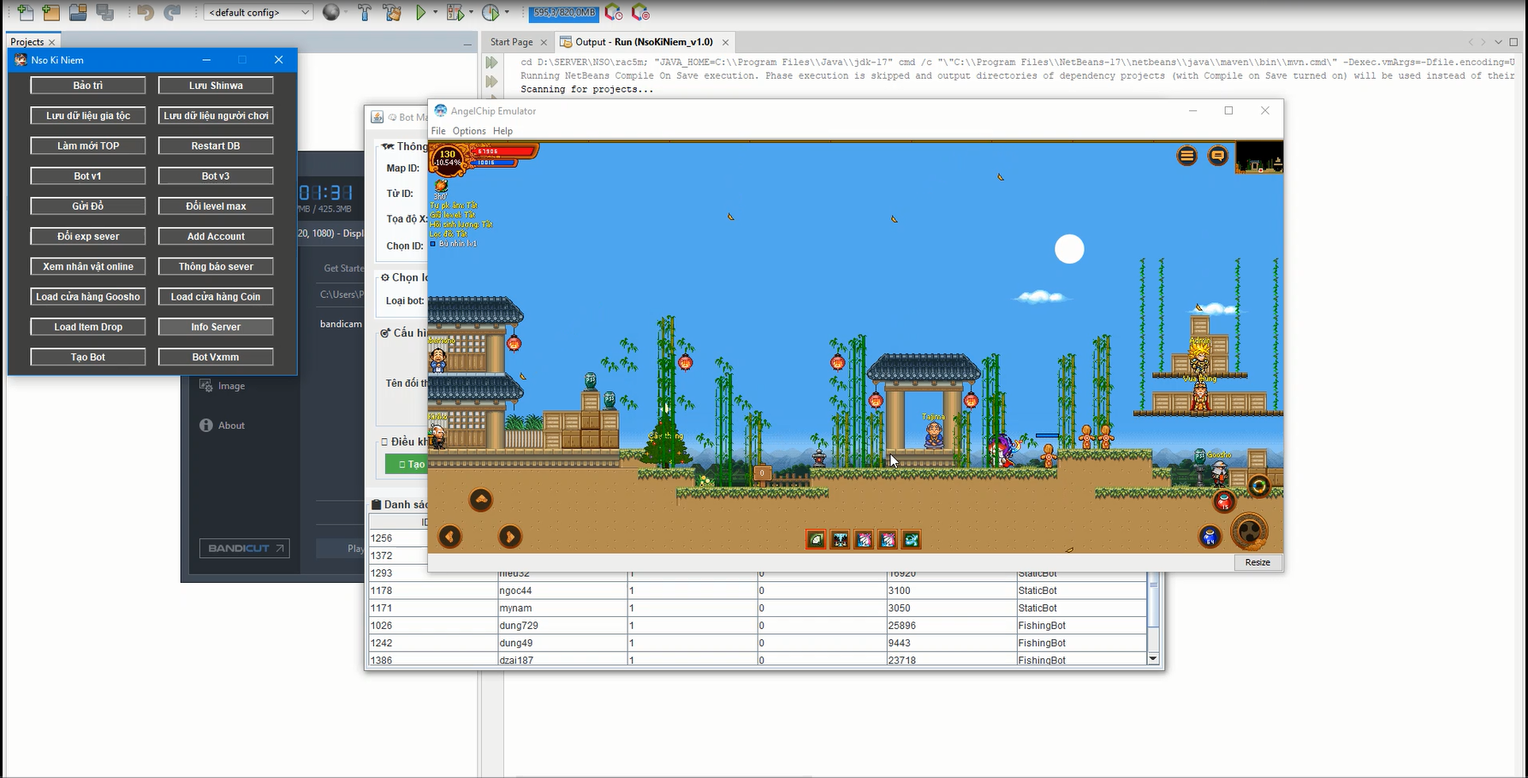Image resolution: width=1528 pixels, height=778 pixels.
Task: Click the memory usage bar to run garbage collection
Action: click(564, 13)
